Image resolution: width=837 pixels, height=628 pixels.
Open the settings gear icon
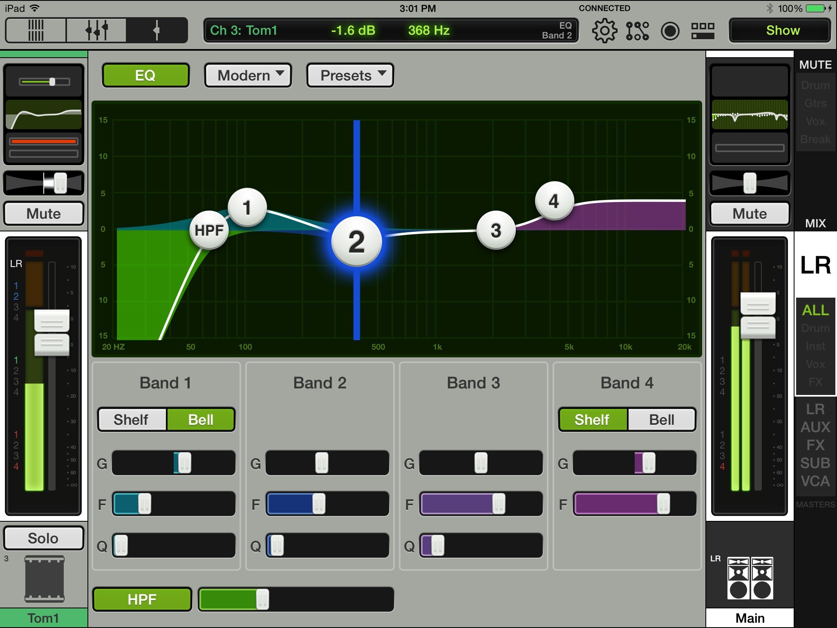(604, 31)
